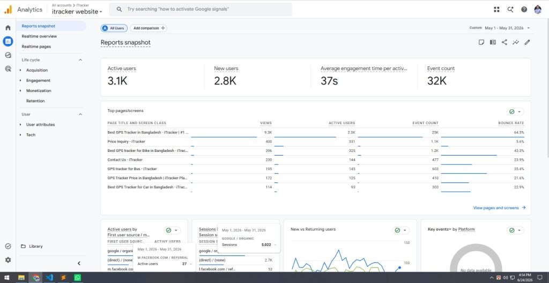
Task: Customize report with pencil icon
Action: (527, 42)
